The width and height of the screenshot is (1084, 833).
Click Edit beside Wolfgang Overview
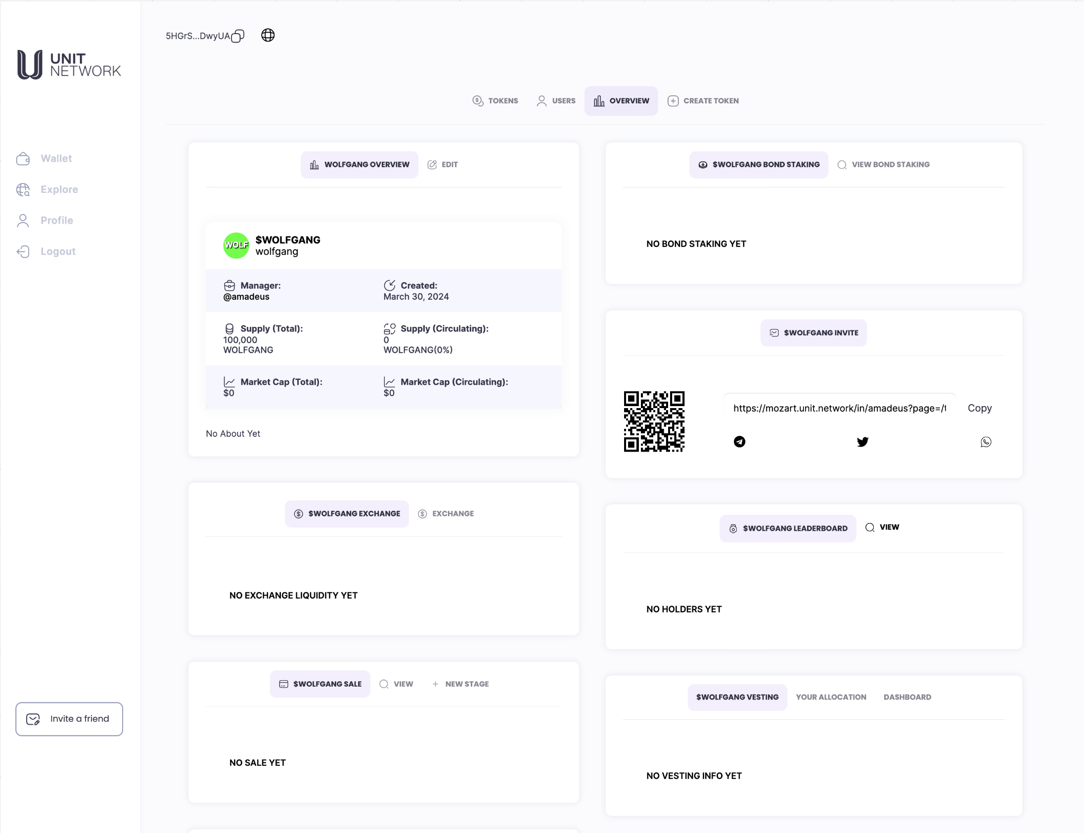point(443,165)
